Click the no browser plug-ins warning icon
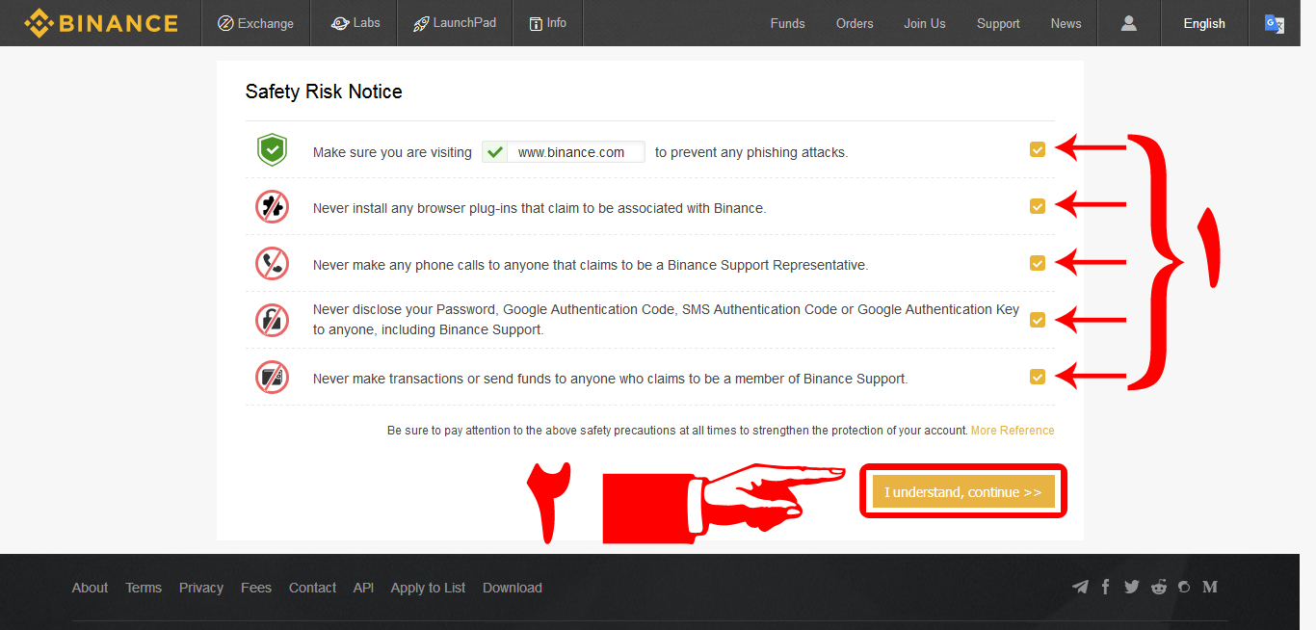 click(273, 207)
